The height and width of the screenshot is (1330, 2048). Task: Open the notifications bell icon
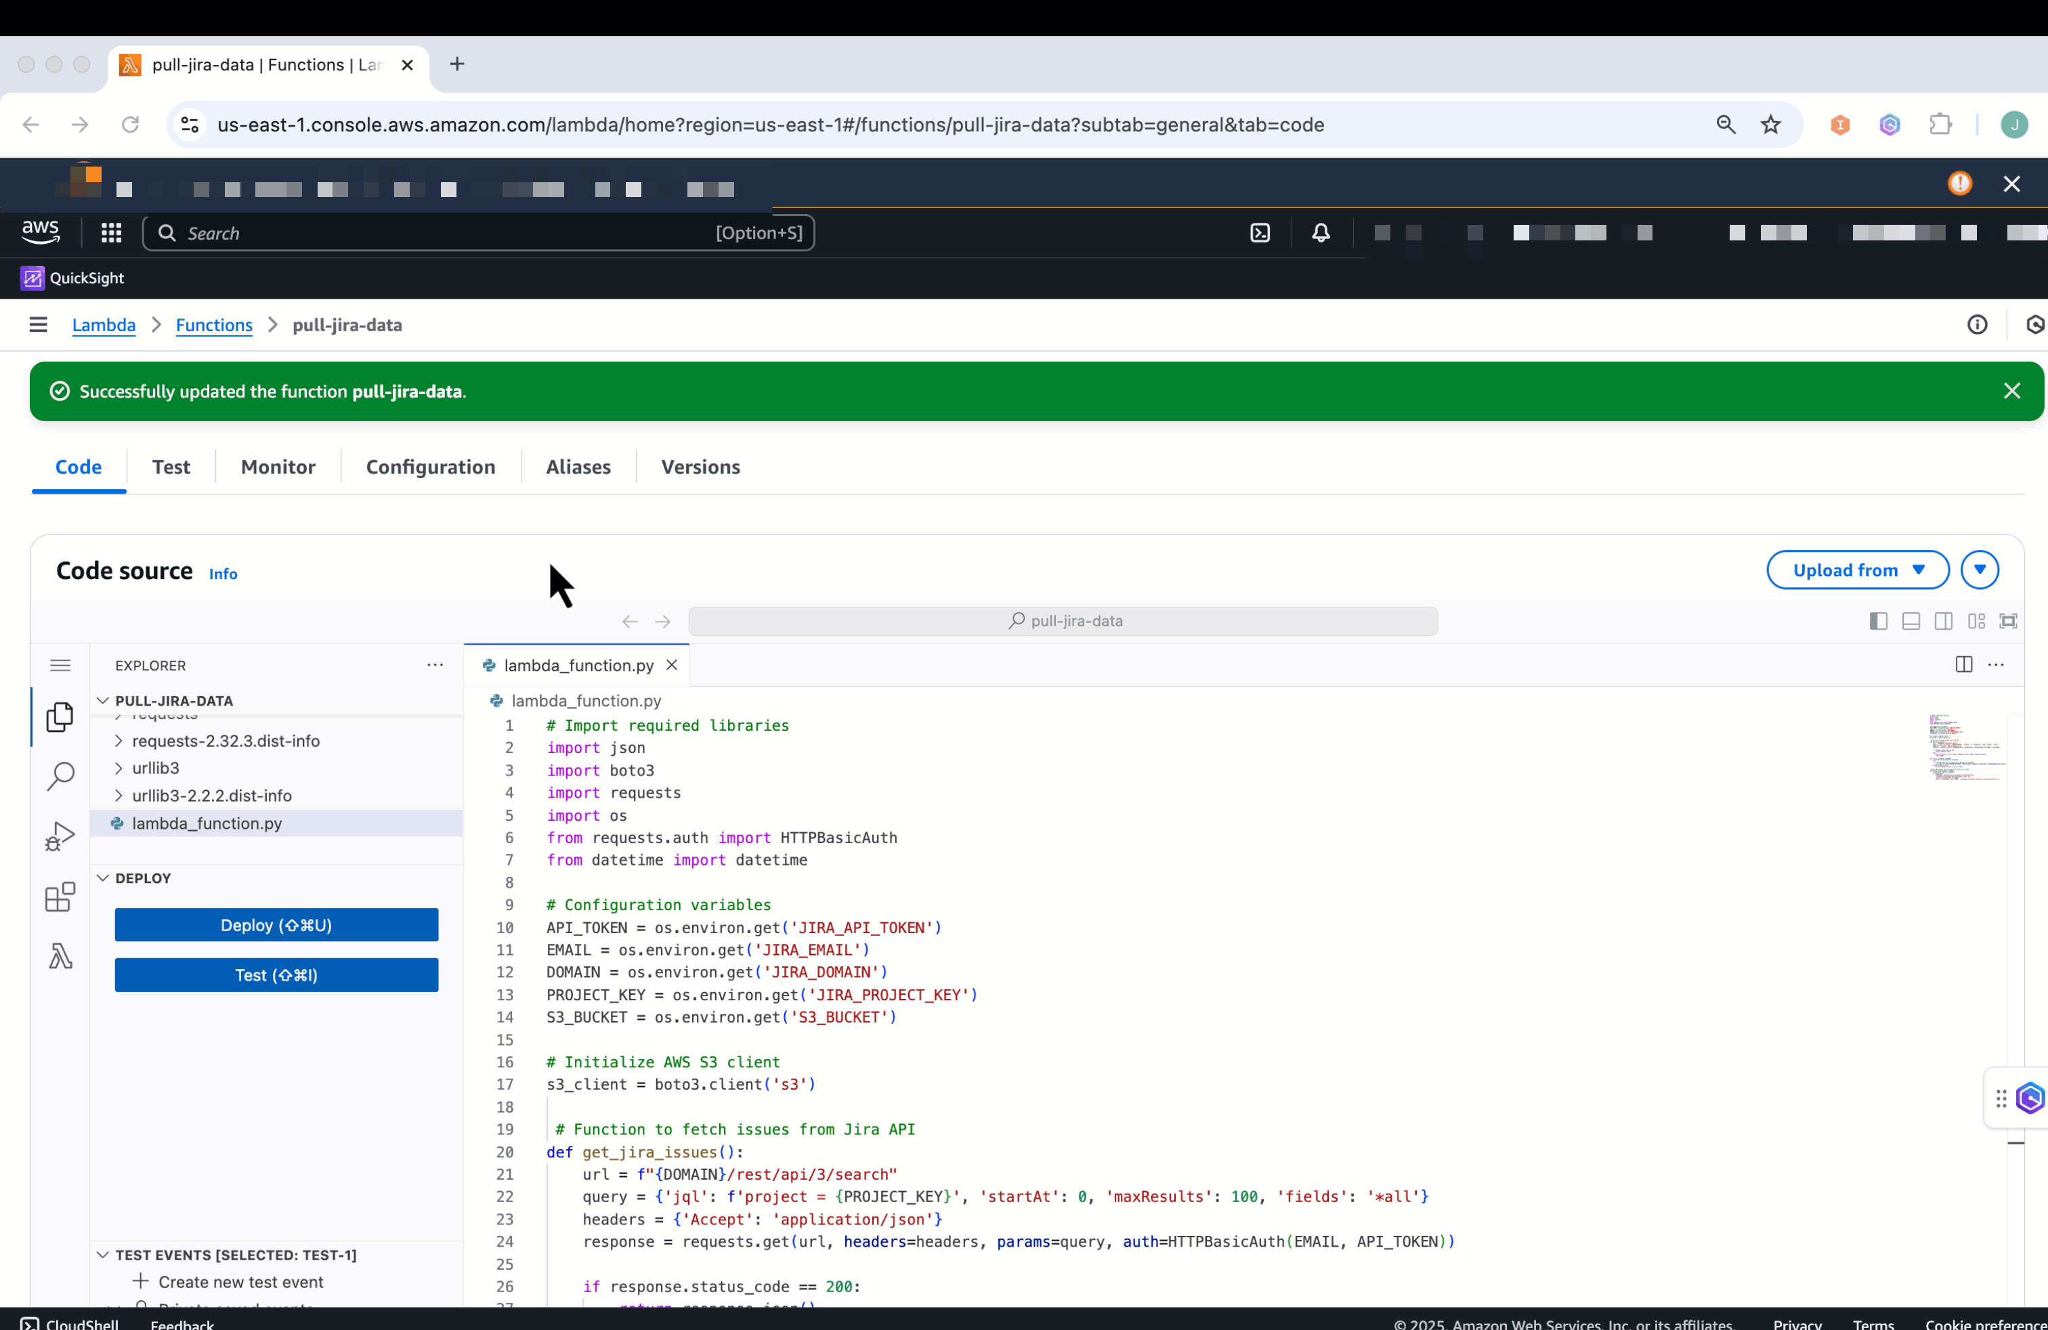pyautogui.click(x=1320, y=233)
